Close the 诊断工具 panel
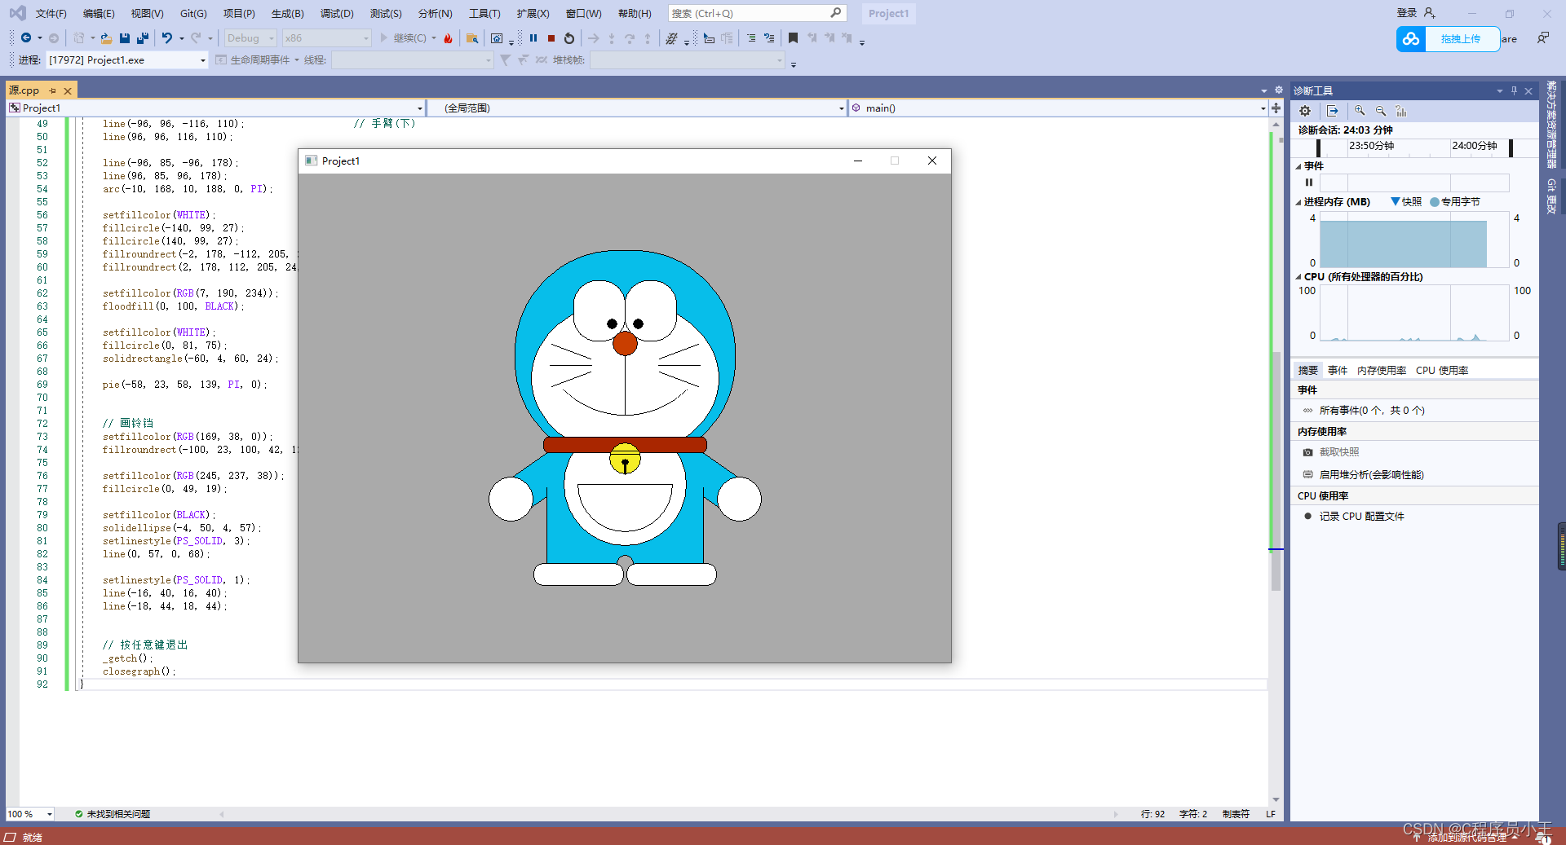The height and width of the screenshot is (845, 1566). 1528,90
